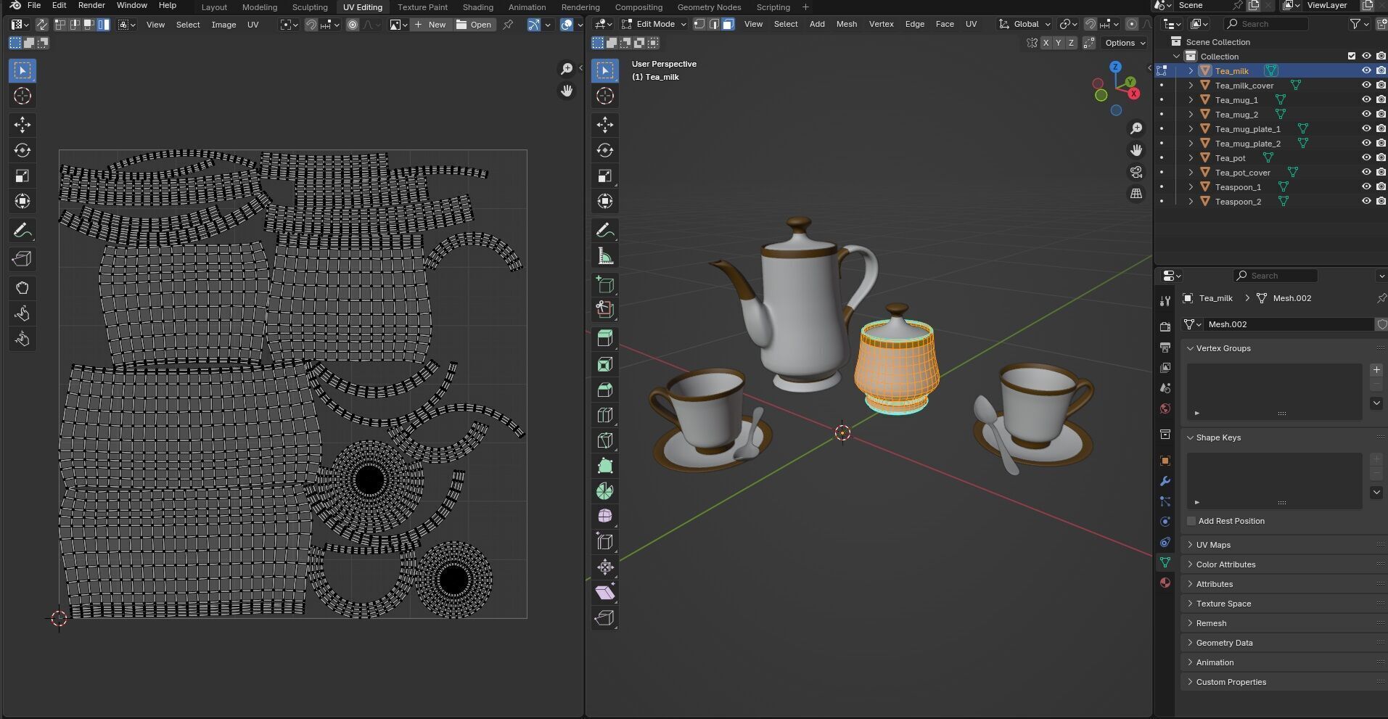Collapse Vertex Groups panel

1223,348
